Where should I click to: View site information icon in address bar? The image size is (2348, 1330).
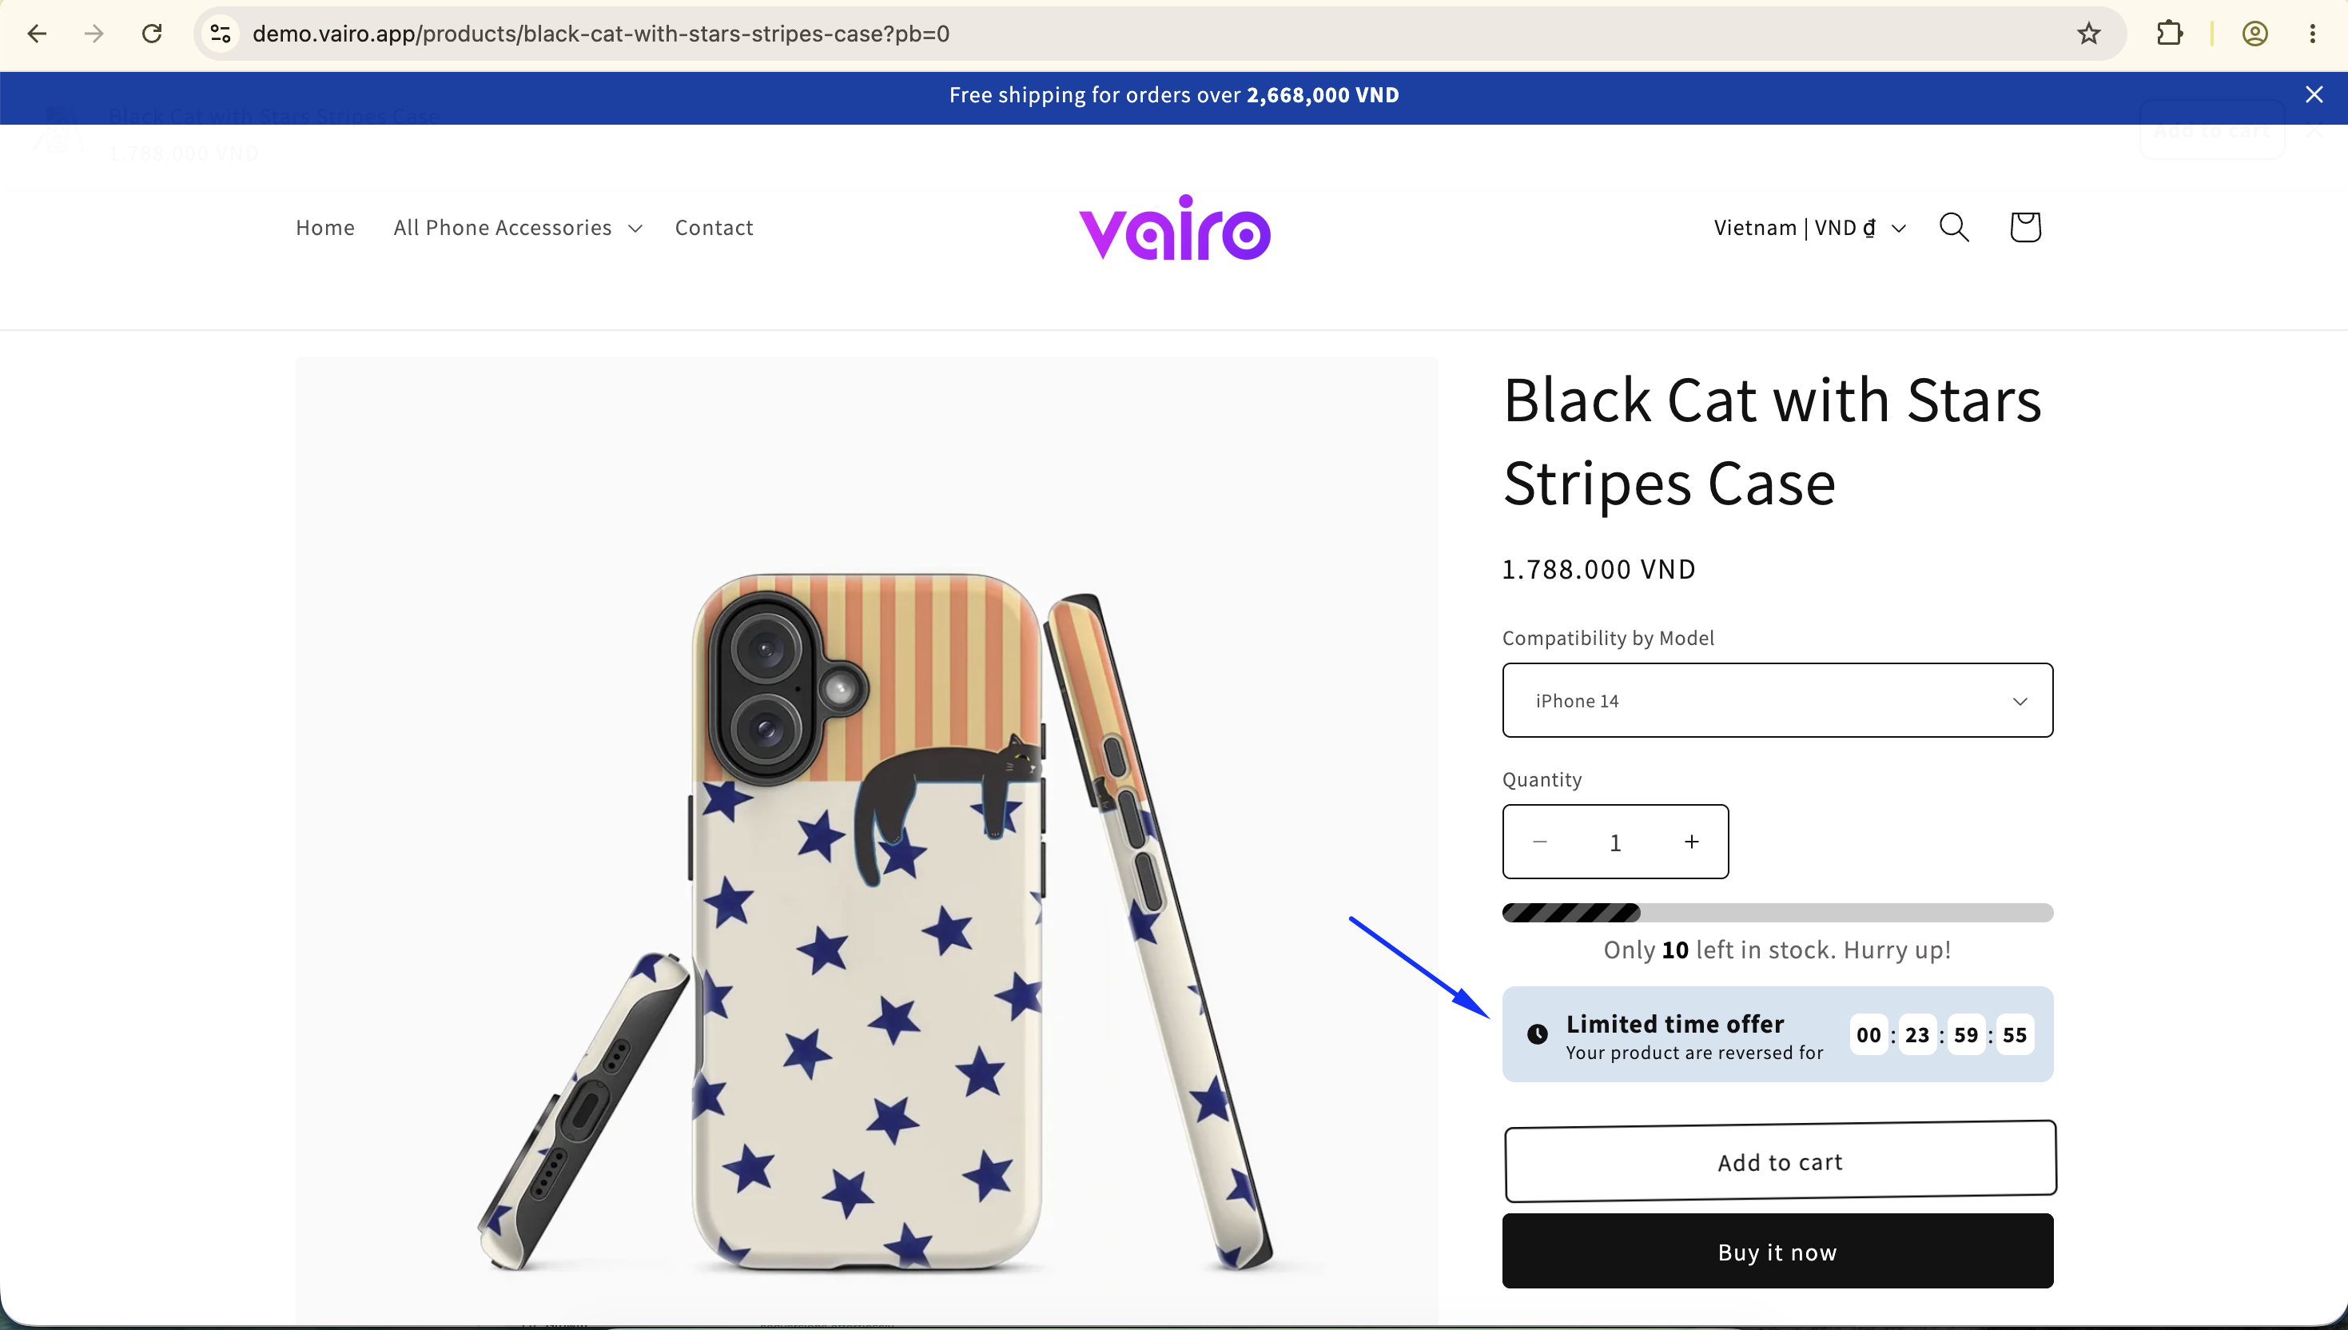tap(220, 34)
